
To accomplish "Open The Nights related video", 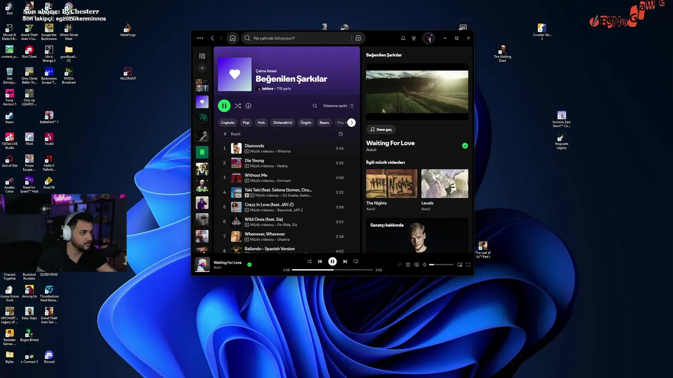I will coord(392,184).
